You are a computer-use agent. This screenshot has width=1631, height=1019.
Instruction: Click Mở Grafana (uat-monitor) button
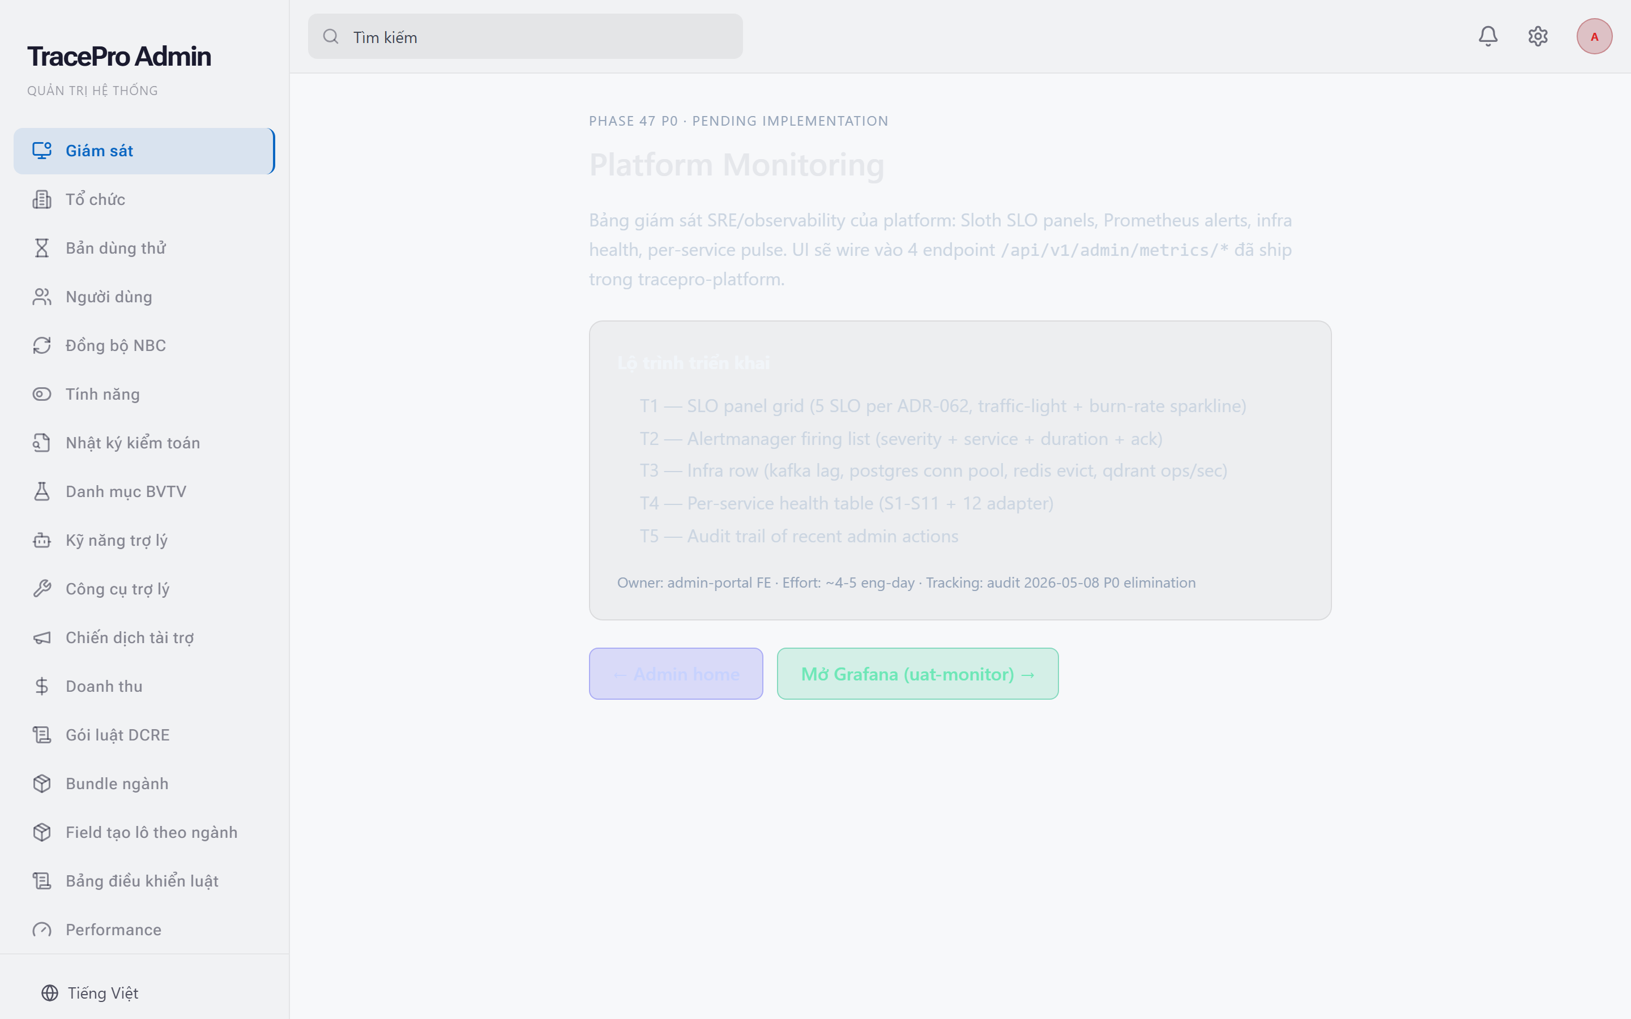(917, 674)
